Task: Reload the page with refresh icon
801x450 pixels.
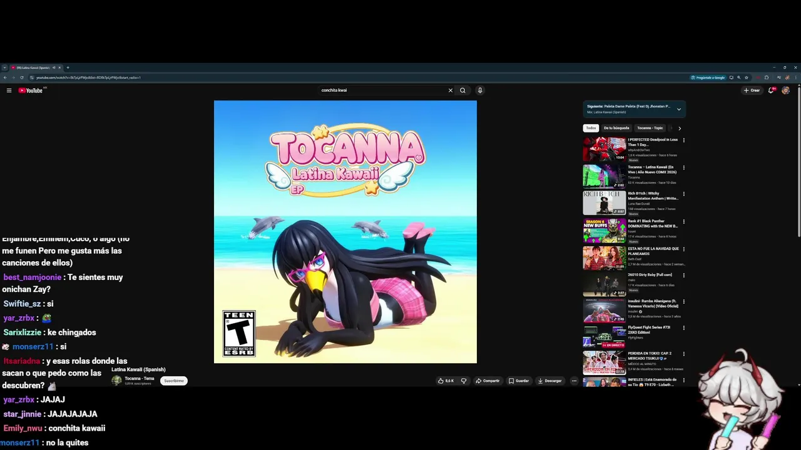Action: click(22, 77)
